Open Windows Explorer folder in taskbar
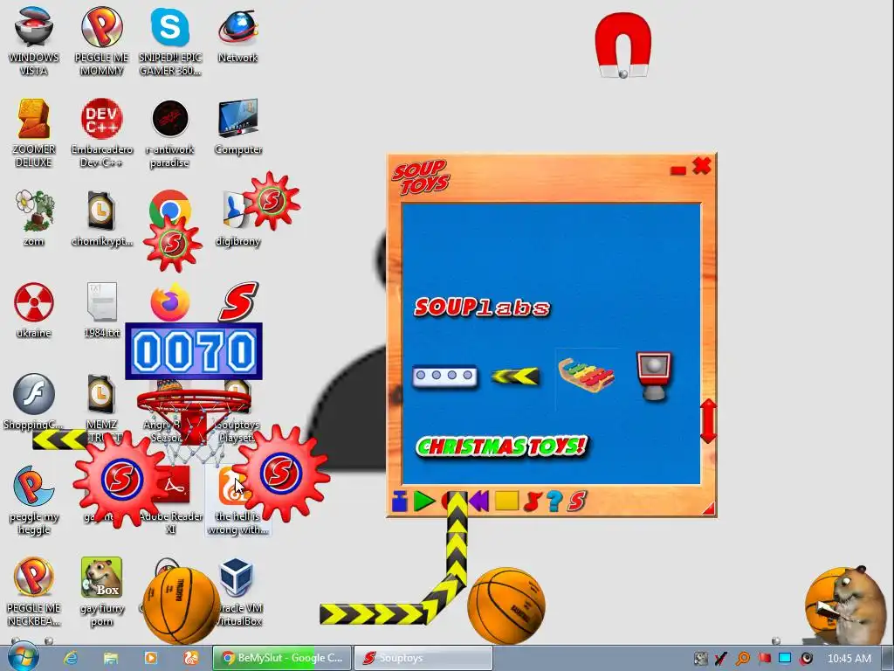The image size is (894, 671). 111,658
